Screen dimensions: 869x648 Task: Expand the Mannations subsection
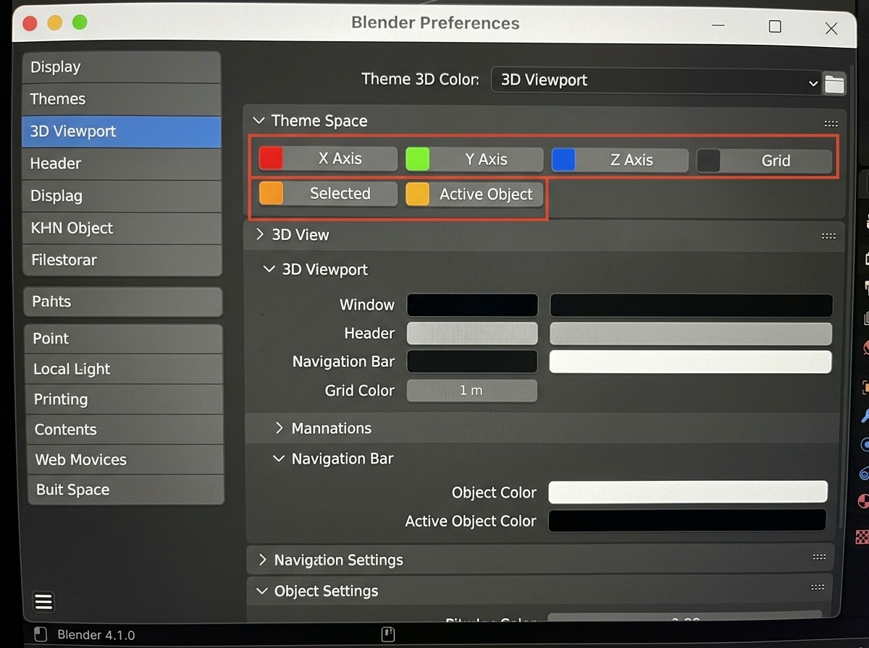[280, 428]
